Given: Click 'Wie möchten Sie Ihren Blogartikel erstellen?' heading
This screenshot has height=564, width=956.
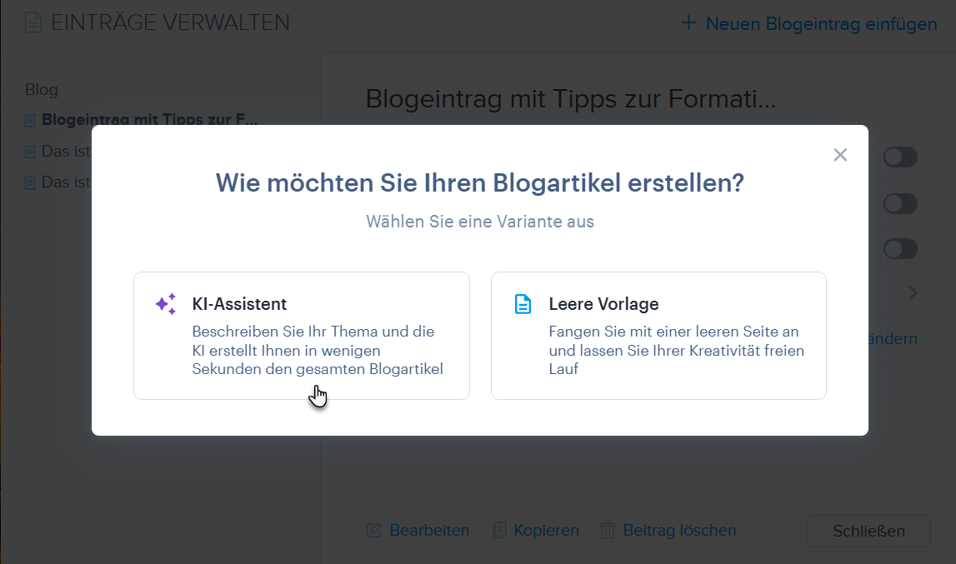Looking at the screenshot, I should click(480, 183).
